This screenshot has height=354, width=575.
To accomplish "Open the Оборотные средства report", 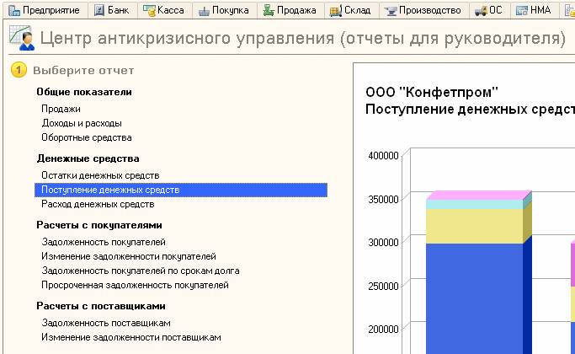I will (87, 137).
